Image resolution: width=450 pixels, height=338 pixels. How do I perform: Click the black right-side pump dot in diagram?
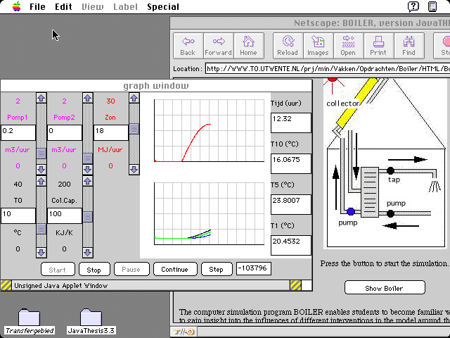coord(390,213)
